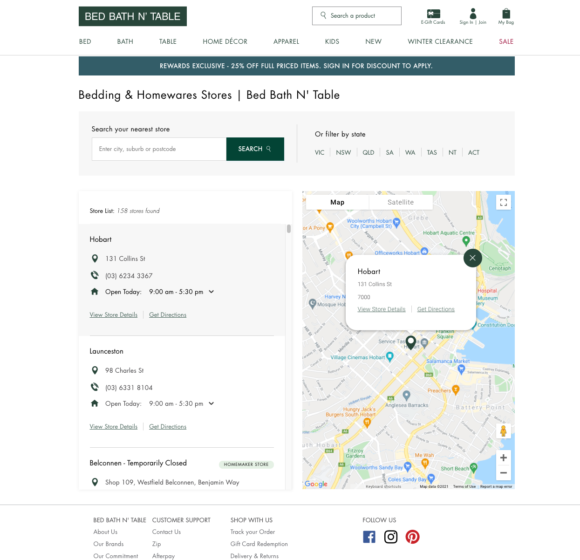
Task: Click the Salamanca Market map marker
Action: pos(461,369)
